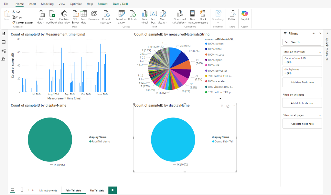331x195 pixels.
Task: Go to the PlasTell stats page
Action: (x=97, y=190)
